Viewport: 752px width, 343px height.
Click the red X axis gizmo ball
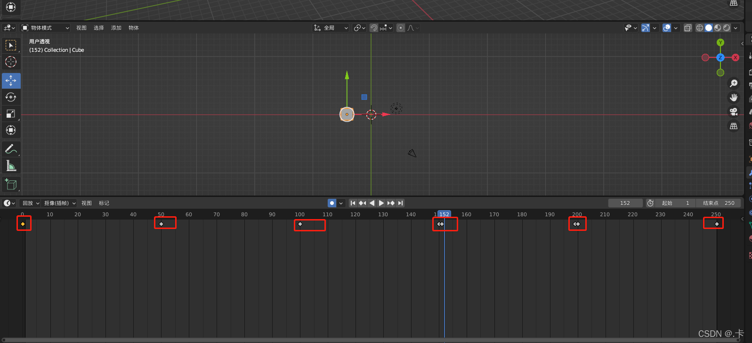pyautogui.click(x=736, y=57)
